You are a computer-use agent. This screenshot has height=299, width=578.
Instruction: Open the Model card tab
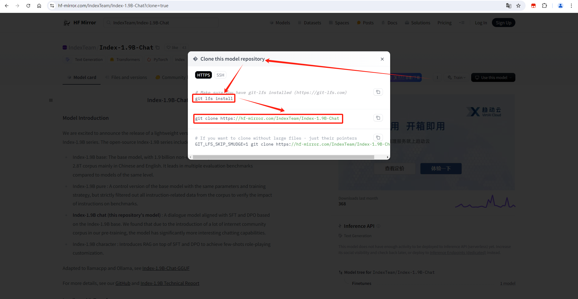coord(82,77)
